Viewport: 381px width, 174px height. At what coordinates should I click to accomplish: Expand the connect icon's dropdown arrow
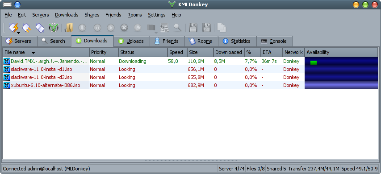tap(18, 33)
